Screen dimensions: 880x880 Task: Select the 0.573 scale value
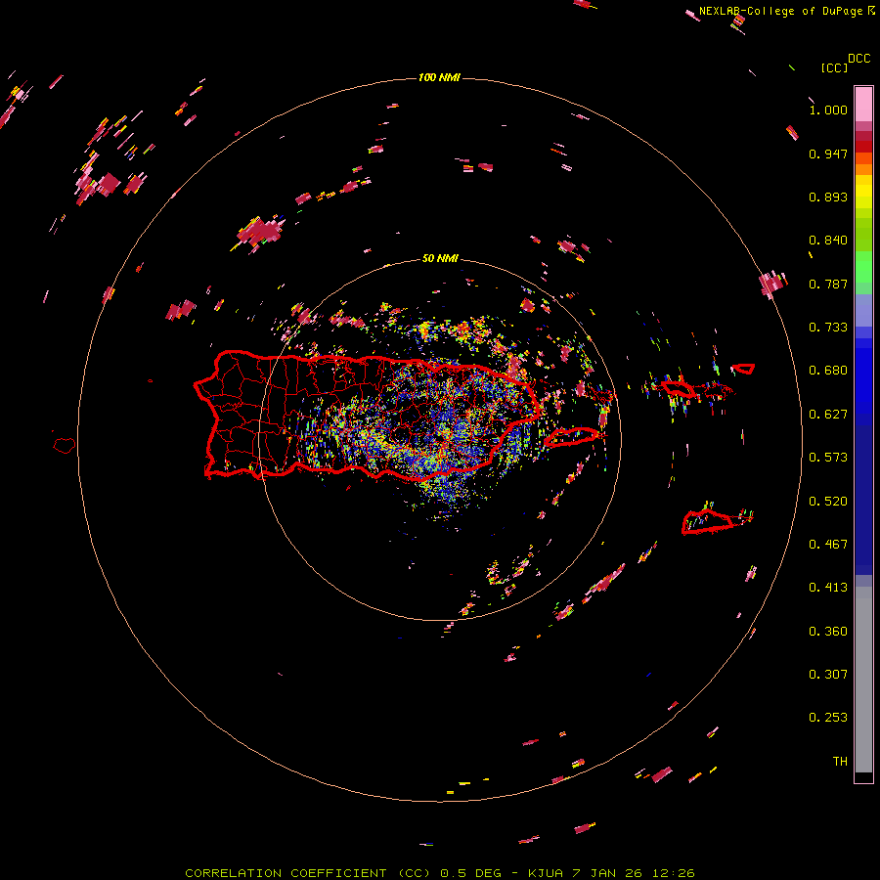click(x=828, y=458)
